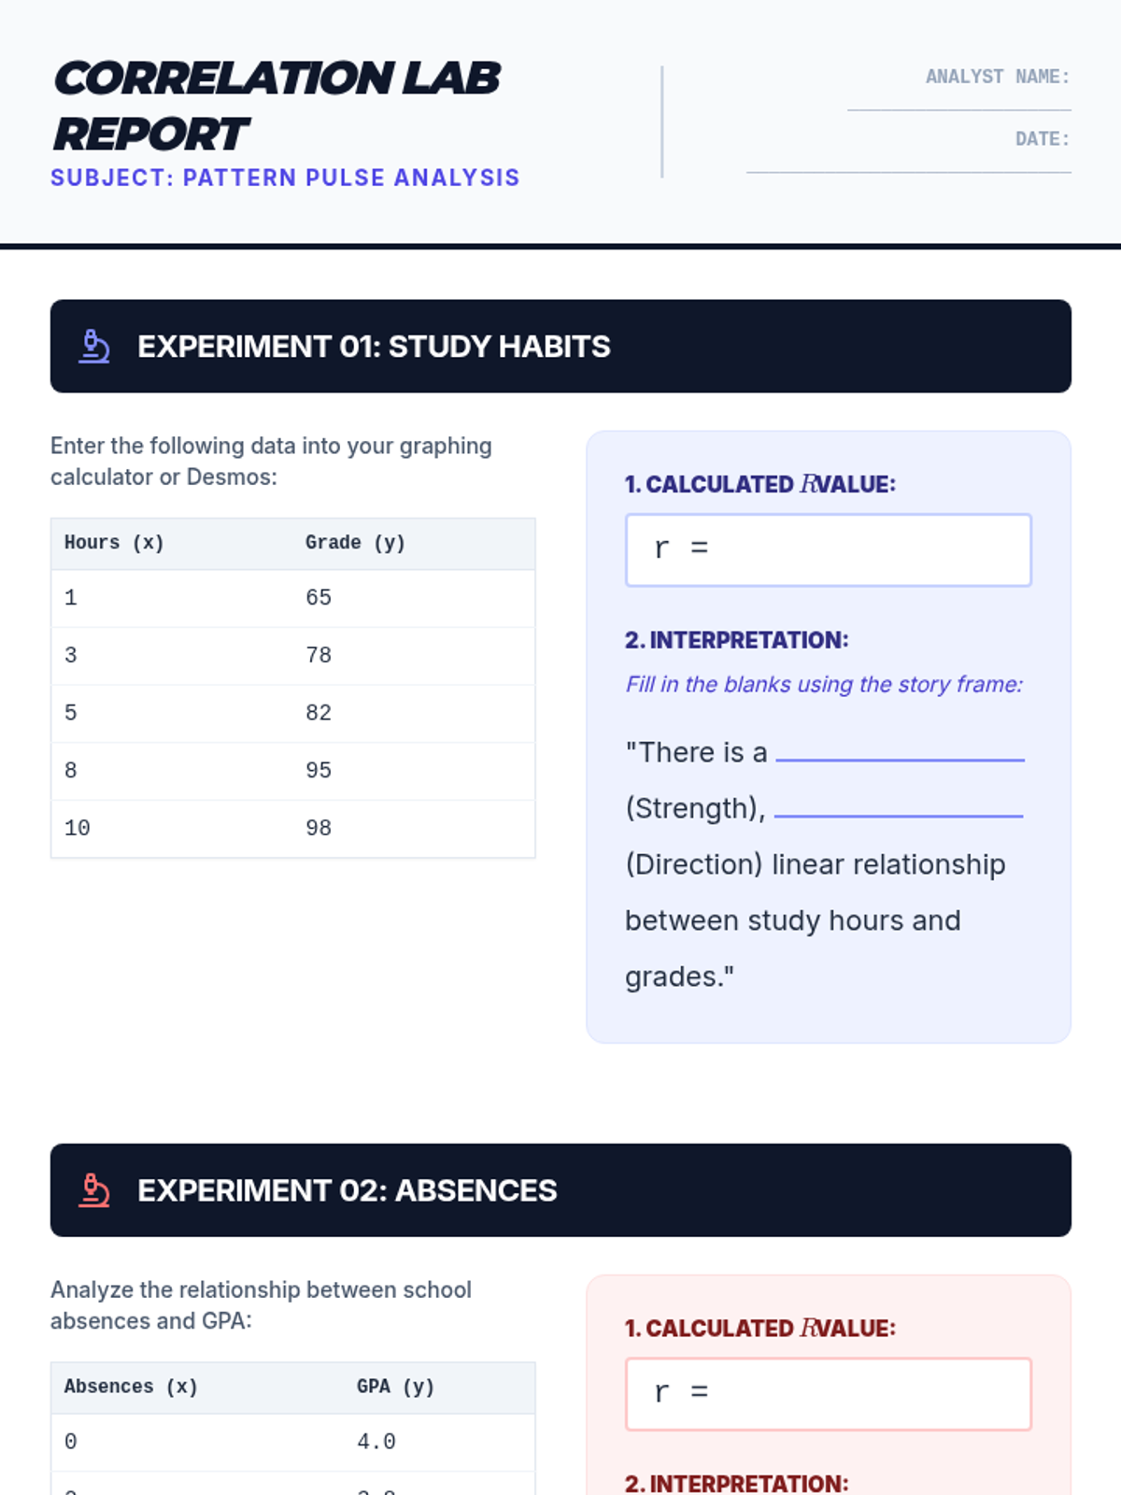Click the Experiment 02 r value input box
Viewport: 1121px width, 1495px height.
coord(828,1394)
